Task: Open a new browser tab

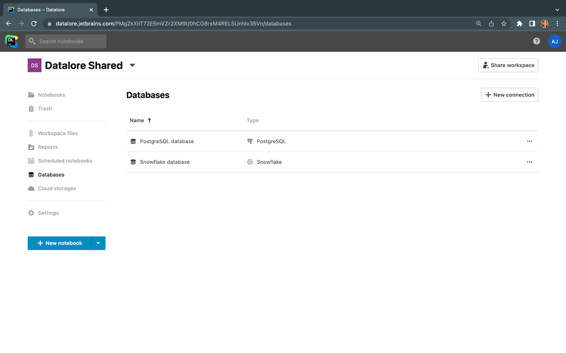Action: pos(106,10)
